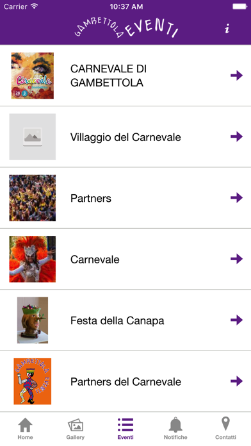
Task: Tap the info icon in header
Action: coord(227,28)
